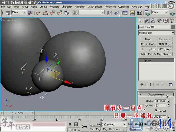This screenshot has height=132, width=176.
Task: Click Go to Start playback button
Action: coord(130,124)
